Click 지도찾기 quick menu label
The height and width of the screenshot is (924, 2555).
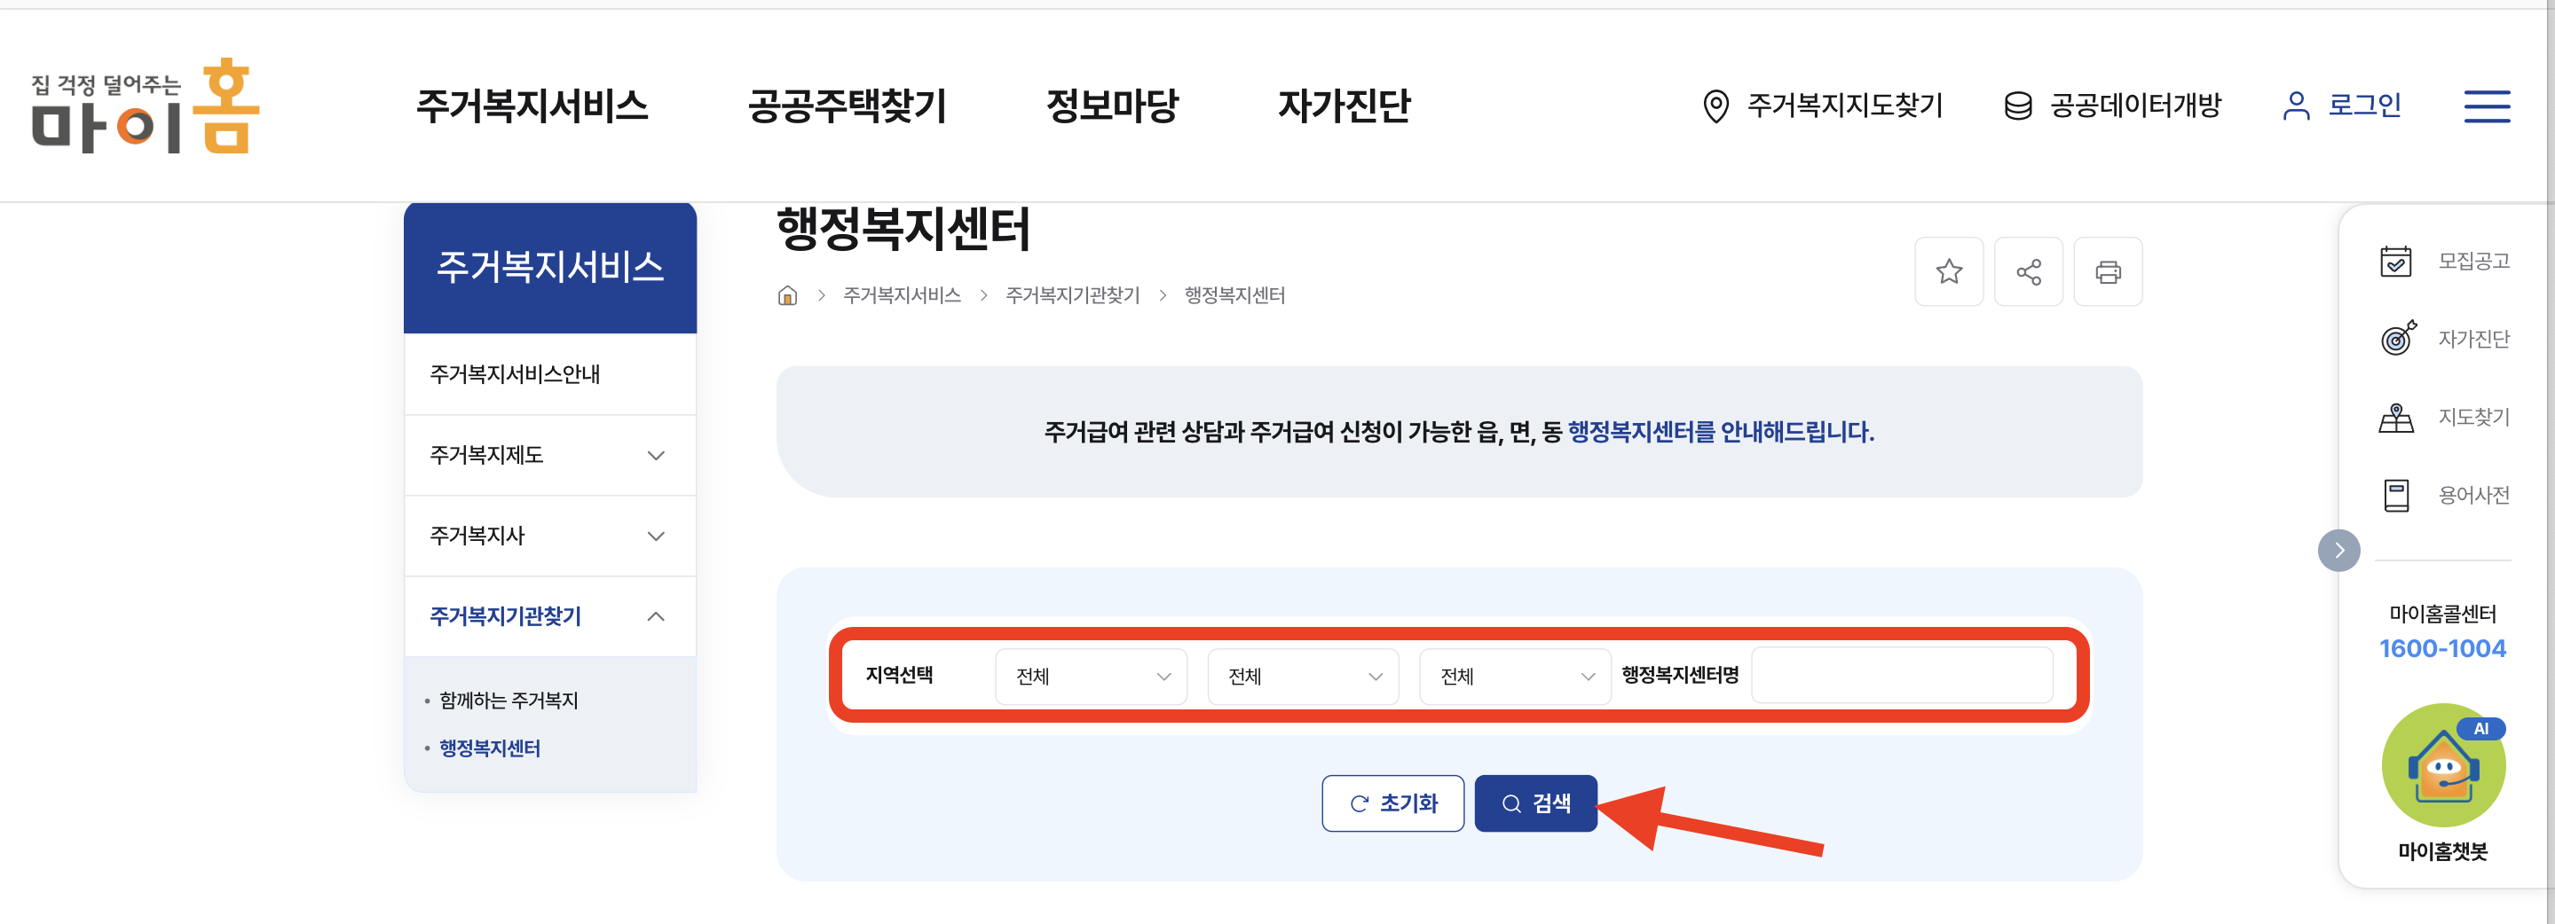click(x=2472, y=418)
